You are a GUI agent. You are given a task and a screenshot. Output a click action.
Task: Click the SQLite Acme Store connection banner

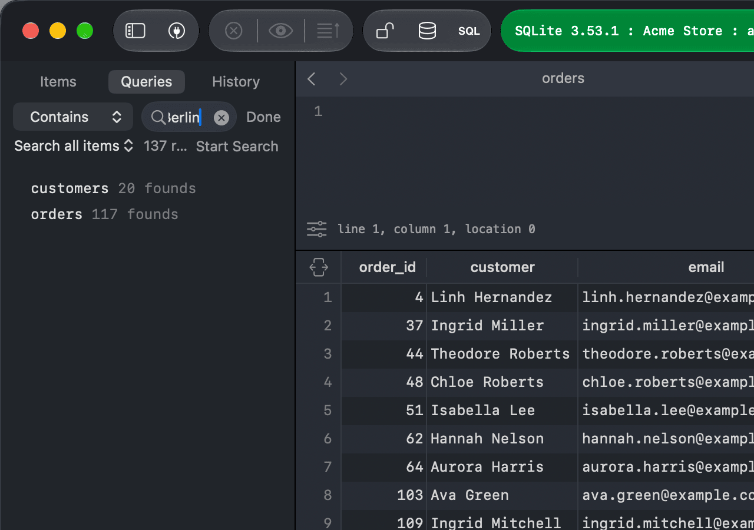627,31
